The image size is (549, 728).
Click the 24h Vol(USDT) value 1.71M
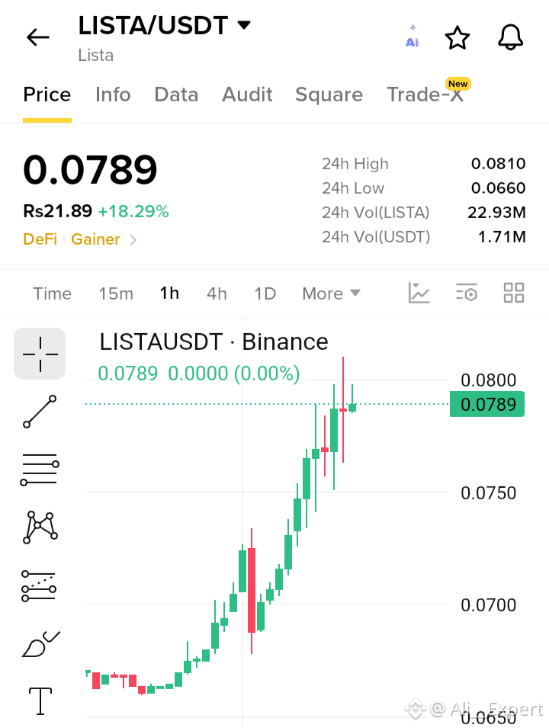tap(502, 237)
